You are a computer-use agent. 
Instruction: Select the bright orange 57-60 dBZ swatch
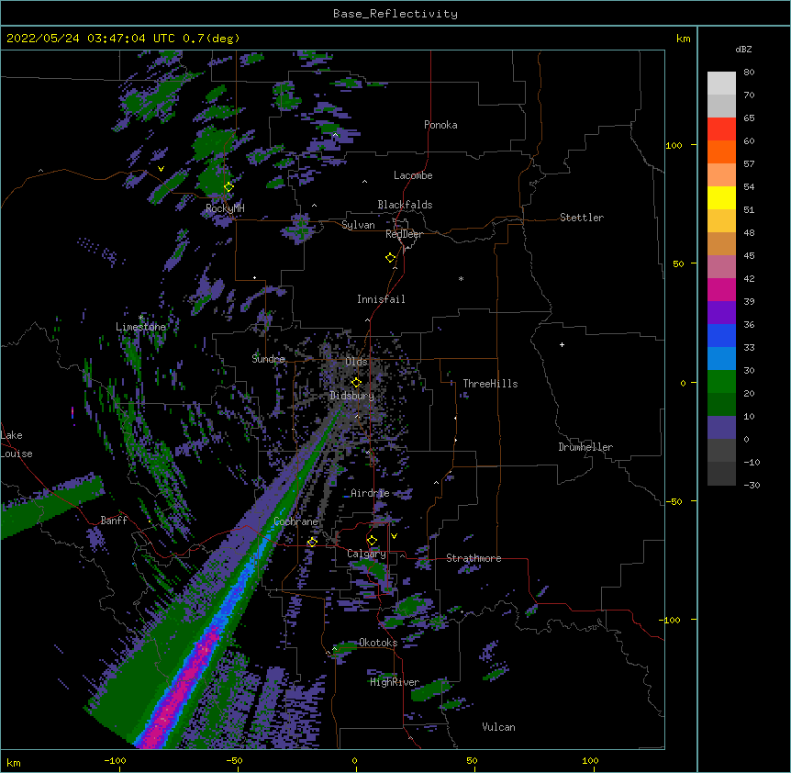(721, 152)
